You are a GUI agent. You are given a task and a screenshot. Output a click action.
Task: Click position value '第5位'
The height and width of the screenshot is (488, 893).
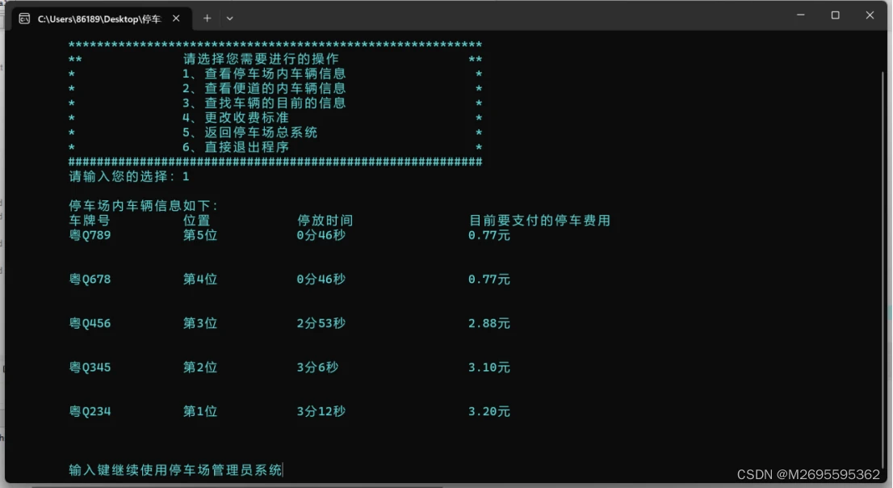(x=200, y=235)
